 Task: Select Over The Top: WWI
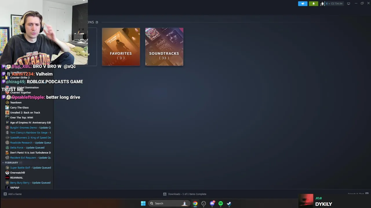click(21, 118)
